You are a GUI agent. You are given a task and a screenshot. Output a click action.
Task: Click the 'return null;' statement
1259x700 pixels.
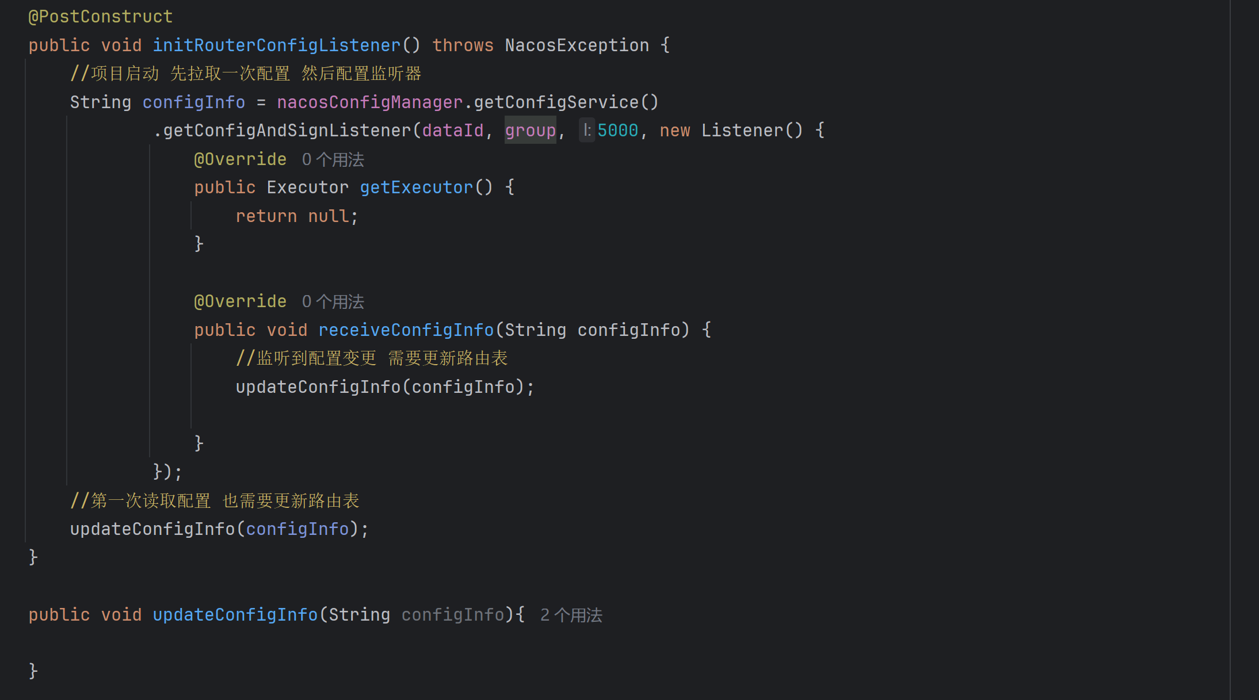(296, 216)
